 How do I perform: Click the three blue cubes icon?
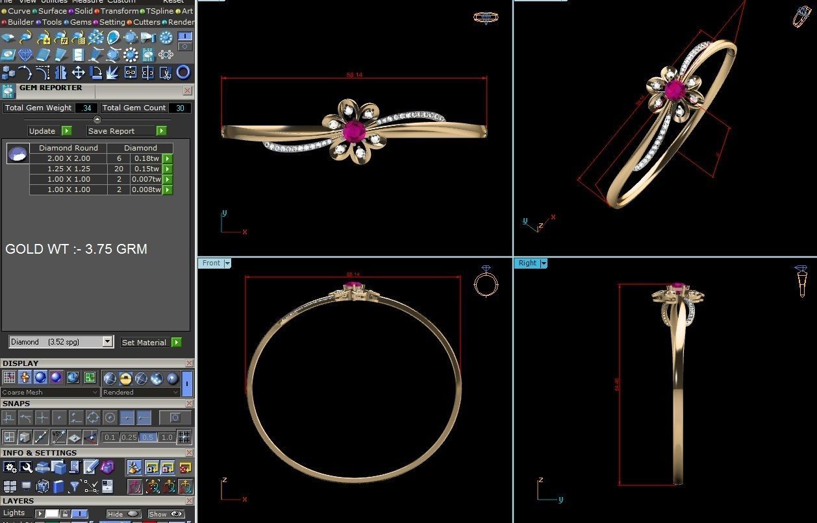(8, 72)
